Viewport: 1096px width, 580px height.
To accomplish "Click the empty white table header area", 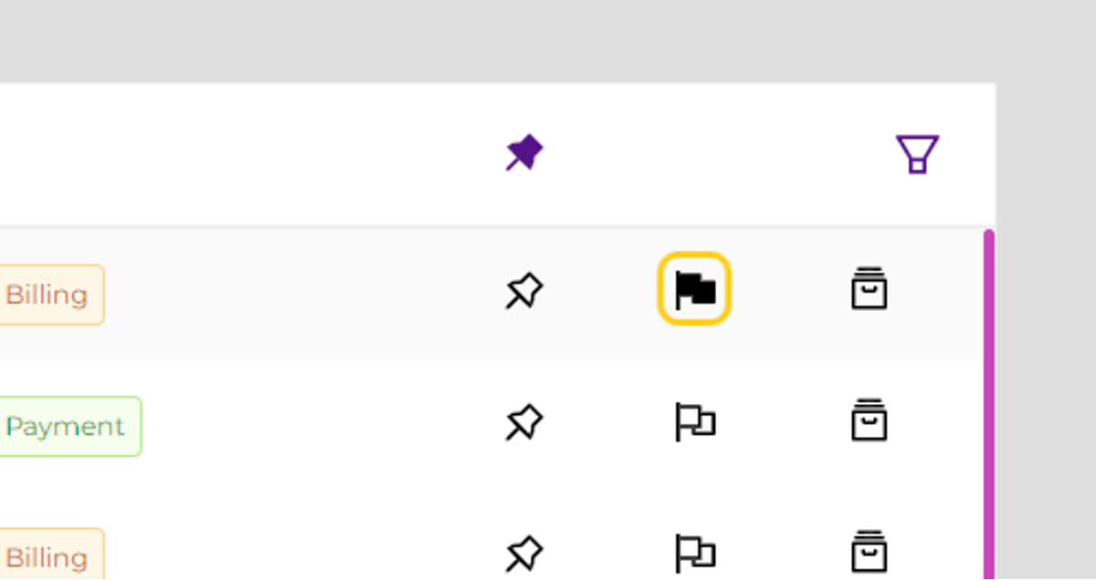I will pyautogui.click(x=247, y=154).
